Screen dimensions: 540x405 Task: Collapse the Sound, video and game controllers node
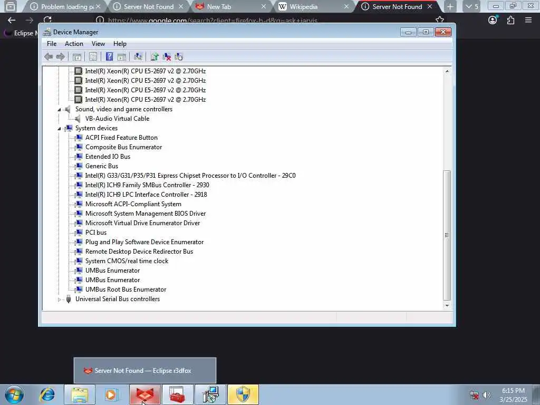point(59,110)
